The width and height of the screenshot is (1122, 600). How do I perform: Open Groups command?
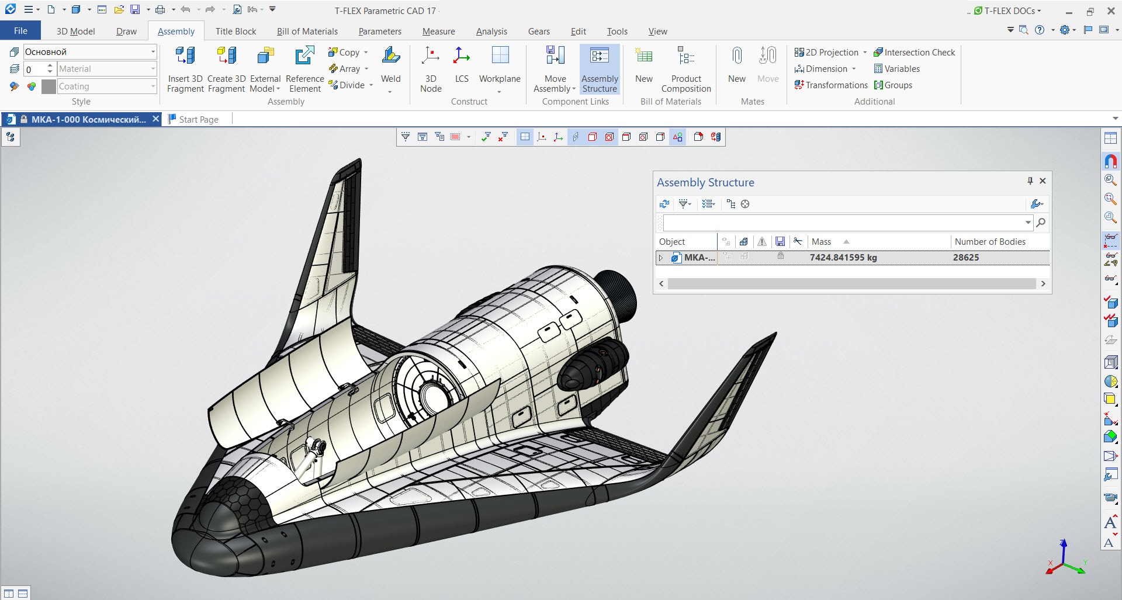point(893,85)
